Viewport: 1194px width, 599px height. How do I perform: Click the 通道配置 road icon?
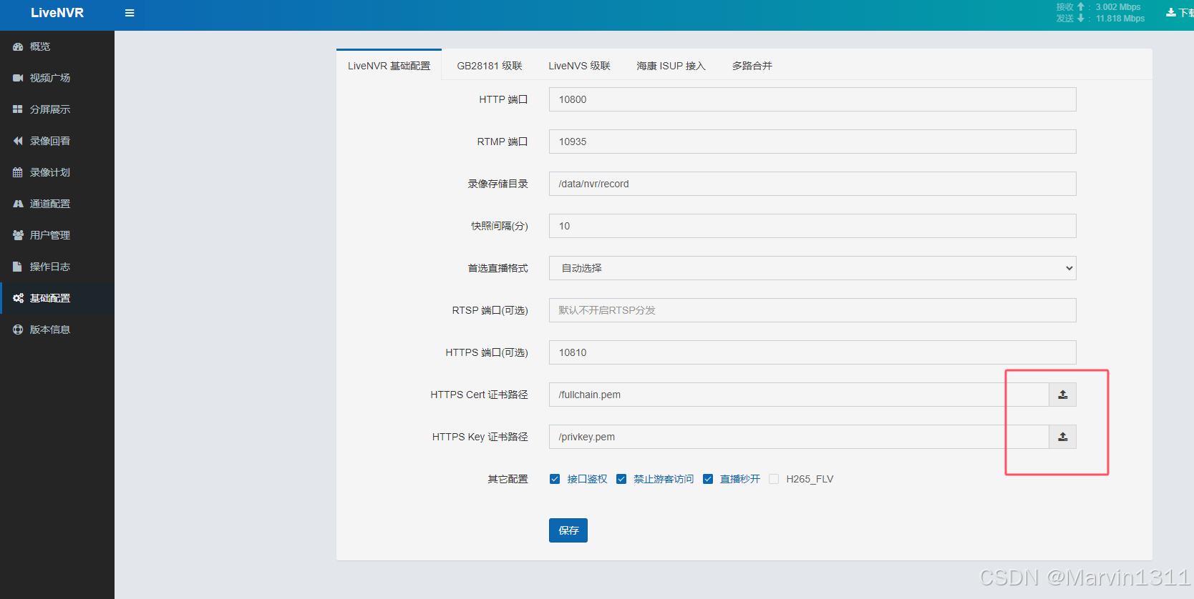tap(18, 204)
